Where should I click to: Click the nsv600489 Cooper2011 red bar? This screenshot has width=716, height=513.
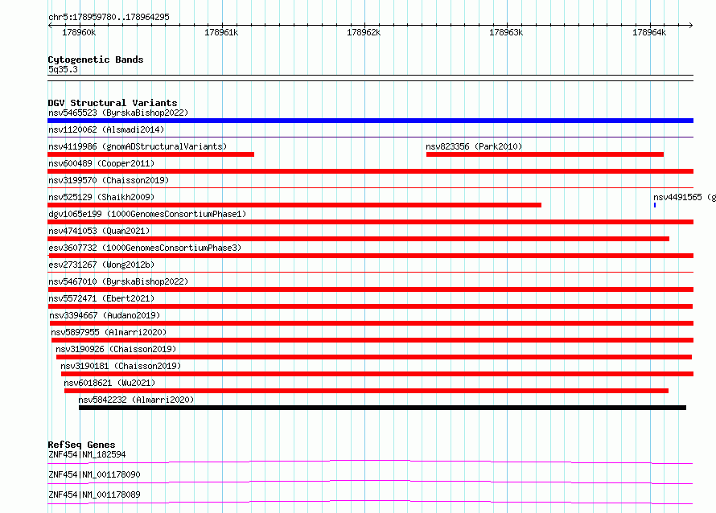(370, 171)
